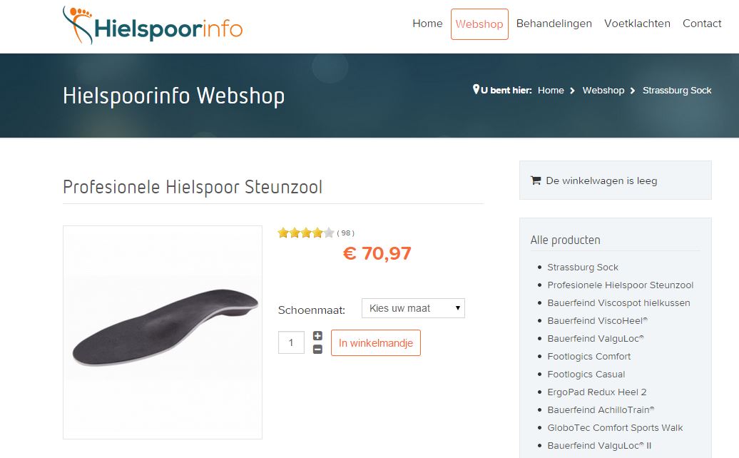
Task: Click the location pin breadcrumb icon
Action: pyautogui.click(x=476, y=89)
